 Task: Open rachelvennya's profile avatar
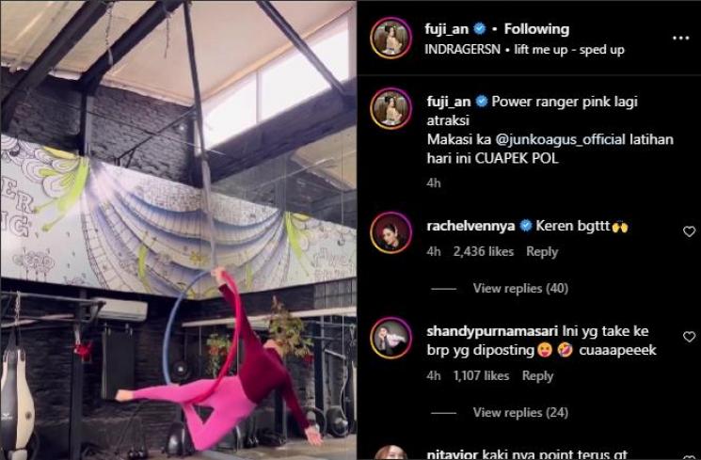[x=390, y=233]
